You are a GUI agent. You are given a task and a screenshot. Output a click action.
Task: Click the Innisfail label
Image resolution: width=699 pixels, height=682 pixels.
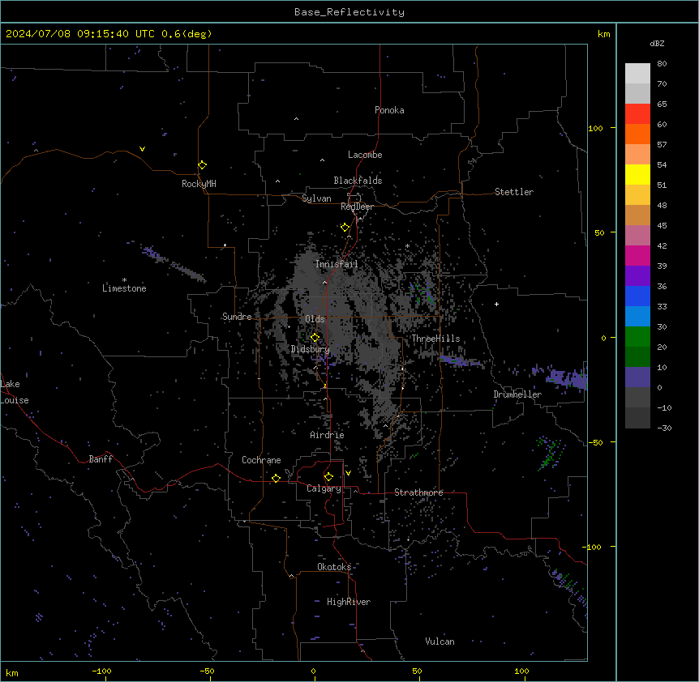tap(337, 264)
